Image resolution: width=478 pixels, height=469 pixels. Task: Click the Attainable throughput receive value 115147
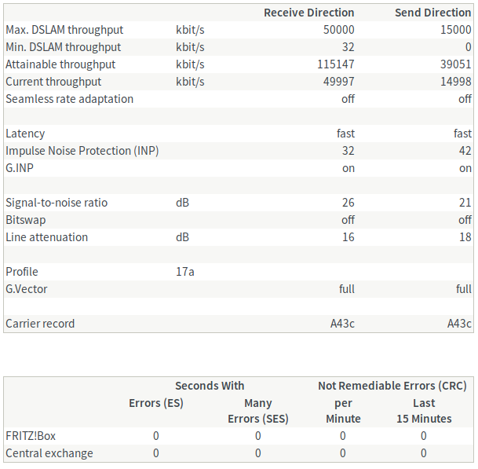pyautogui.click(x=336, y=64)
